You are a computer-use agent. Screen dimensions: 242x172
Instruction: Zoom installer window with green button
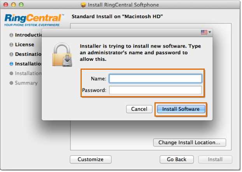pyautogui.click(x=21, y=5)
